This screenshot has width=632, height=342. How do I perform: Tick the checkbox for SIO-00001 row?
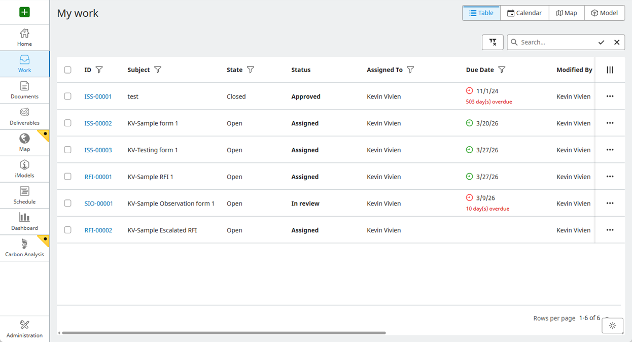67,203
